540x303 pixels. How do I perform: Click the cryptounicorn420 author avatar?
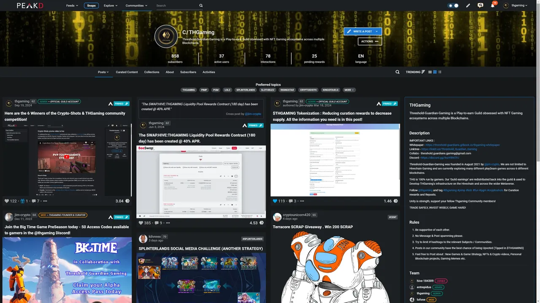pos(277,217)
